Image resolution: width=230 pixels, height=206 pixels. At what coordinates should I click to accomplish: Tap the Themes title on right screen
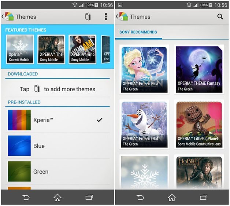point(140,16)
